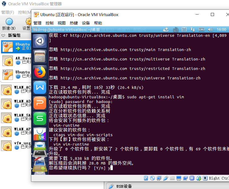This screenshot has height=189, width=229.
Task: Select vfw_usg VM in list
Action: (16, 146)
